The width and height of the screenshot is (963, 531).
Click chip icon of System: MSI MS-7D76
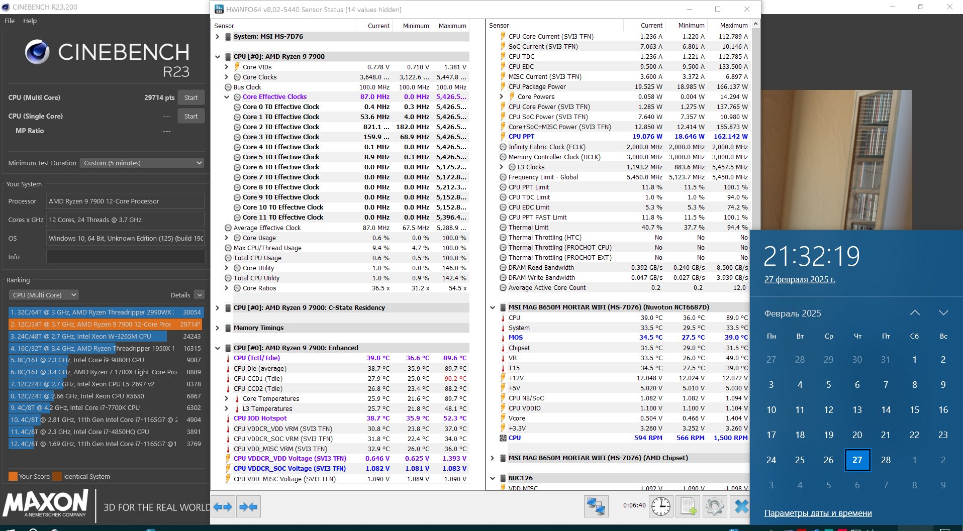(228, 37)
